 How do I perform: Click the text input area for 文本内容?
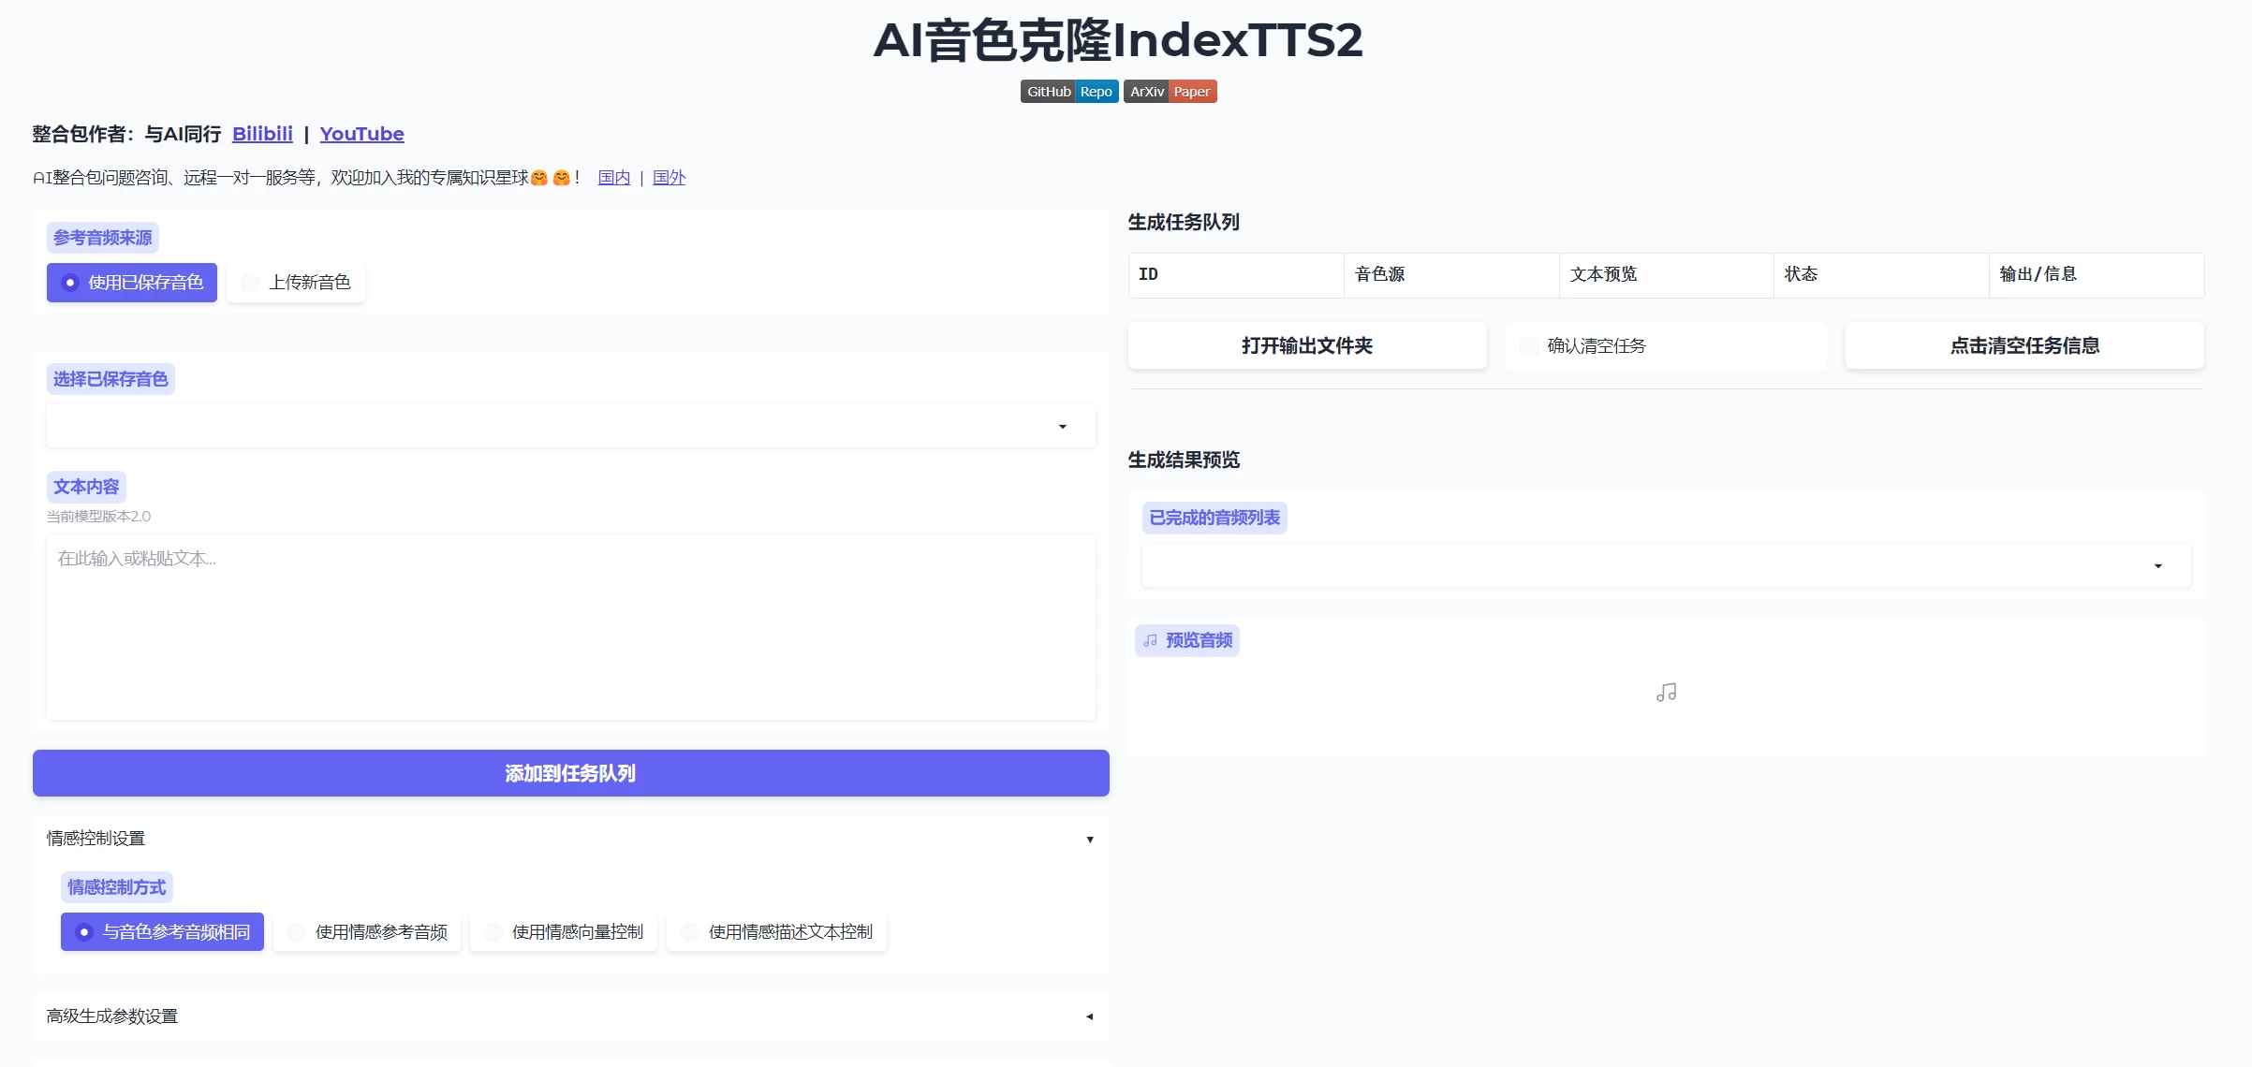click(x=570, y=627)
